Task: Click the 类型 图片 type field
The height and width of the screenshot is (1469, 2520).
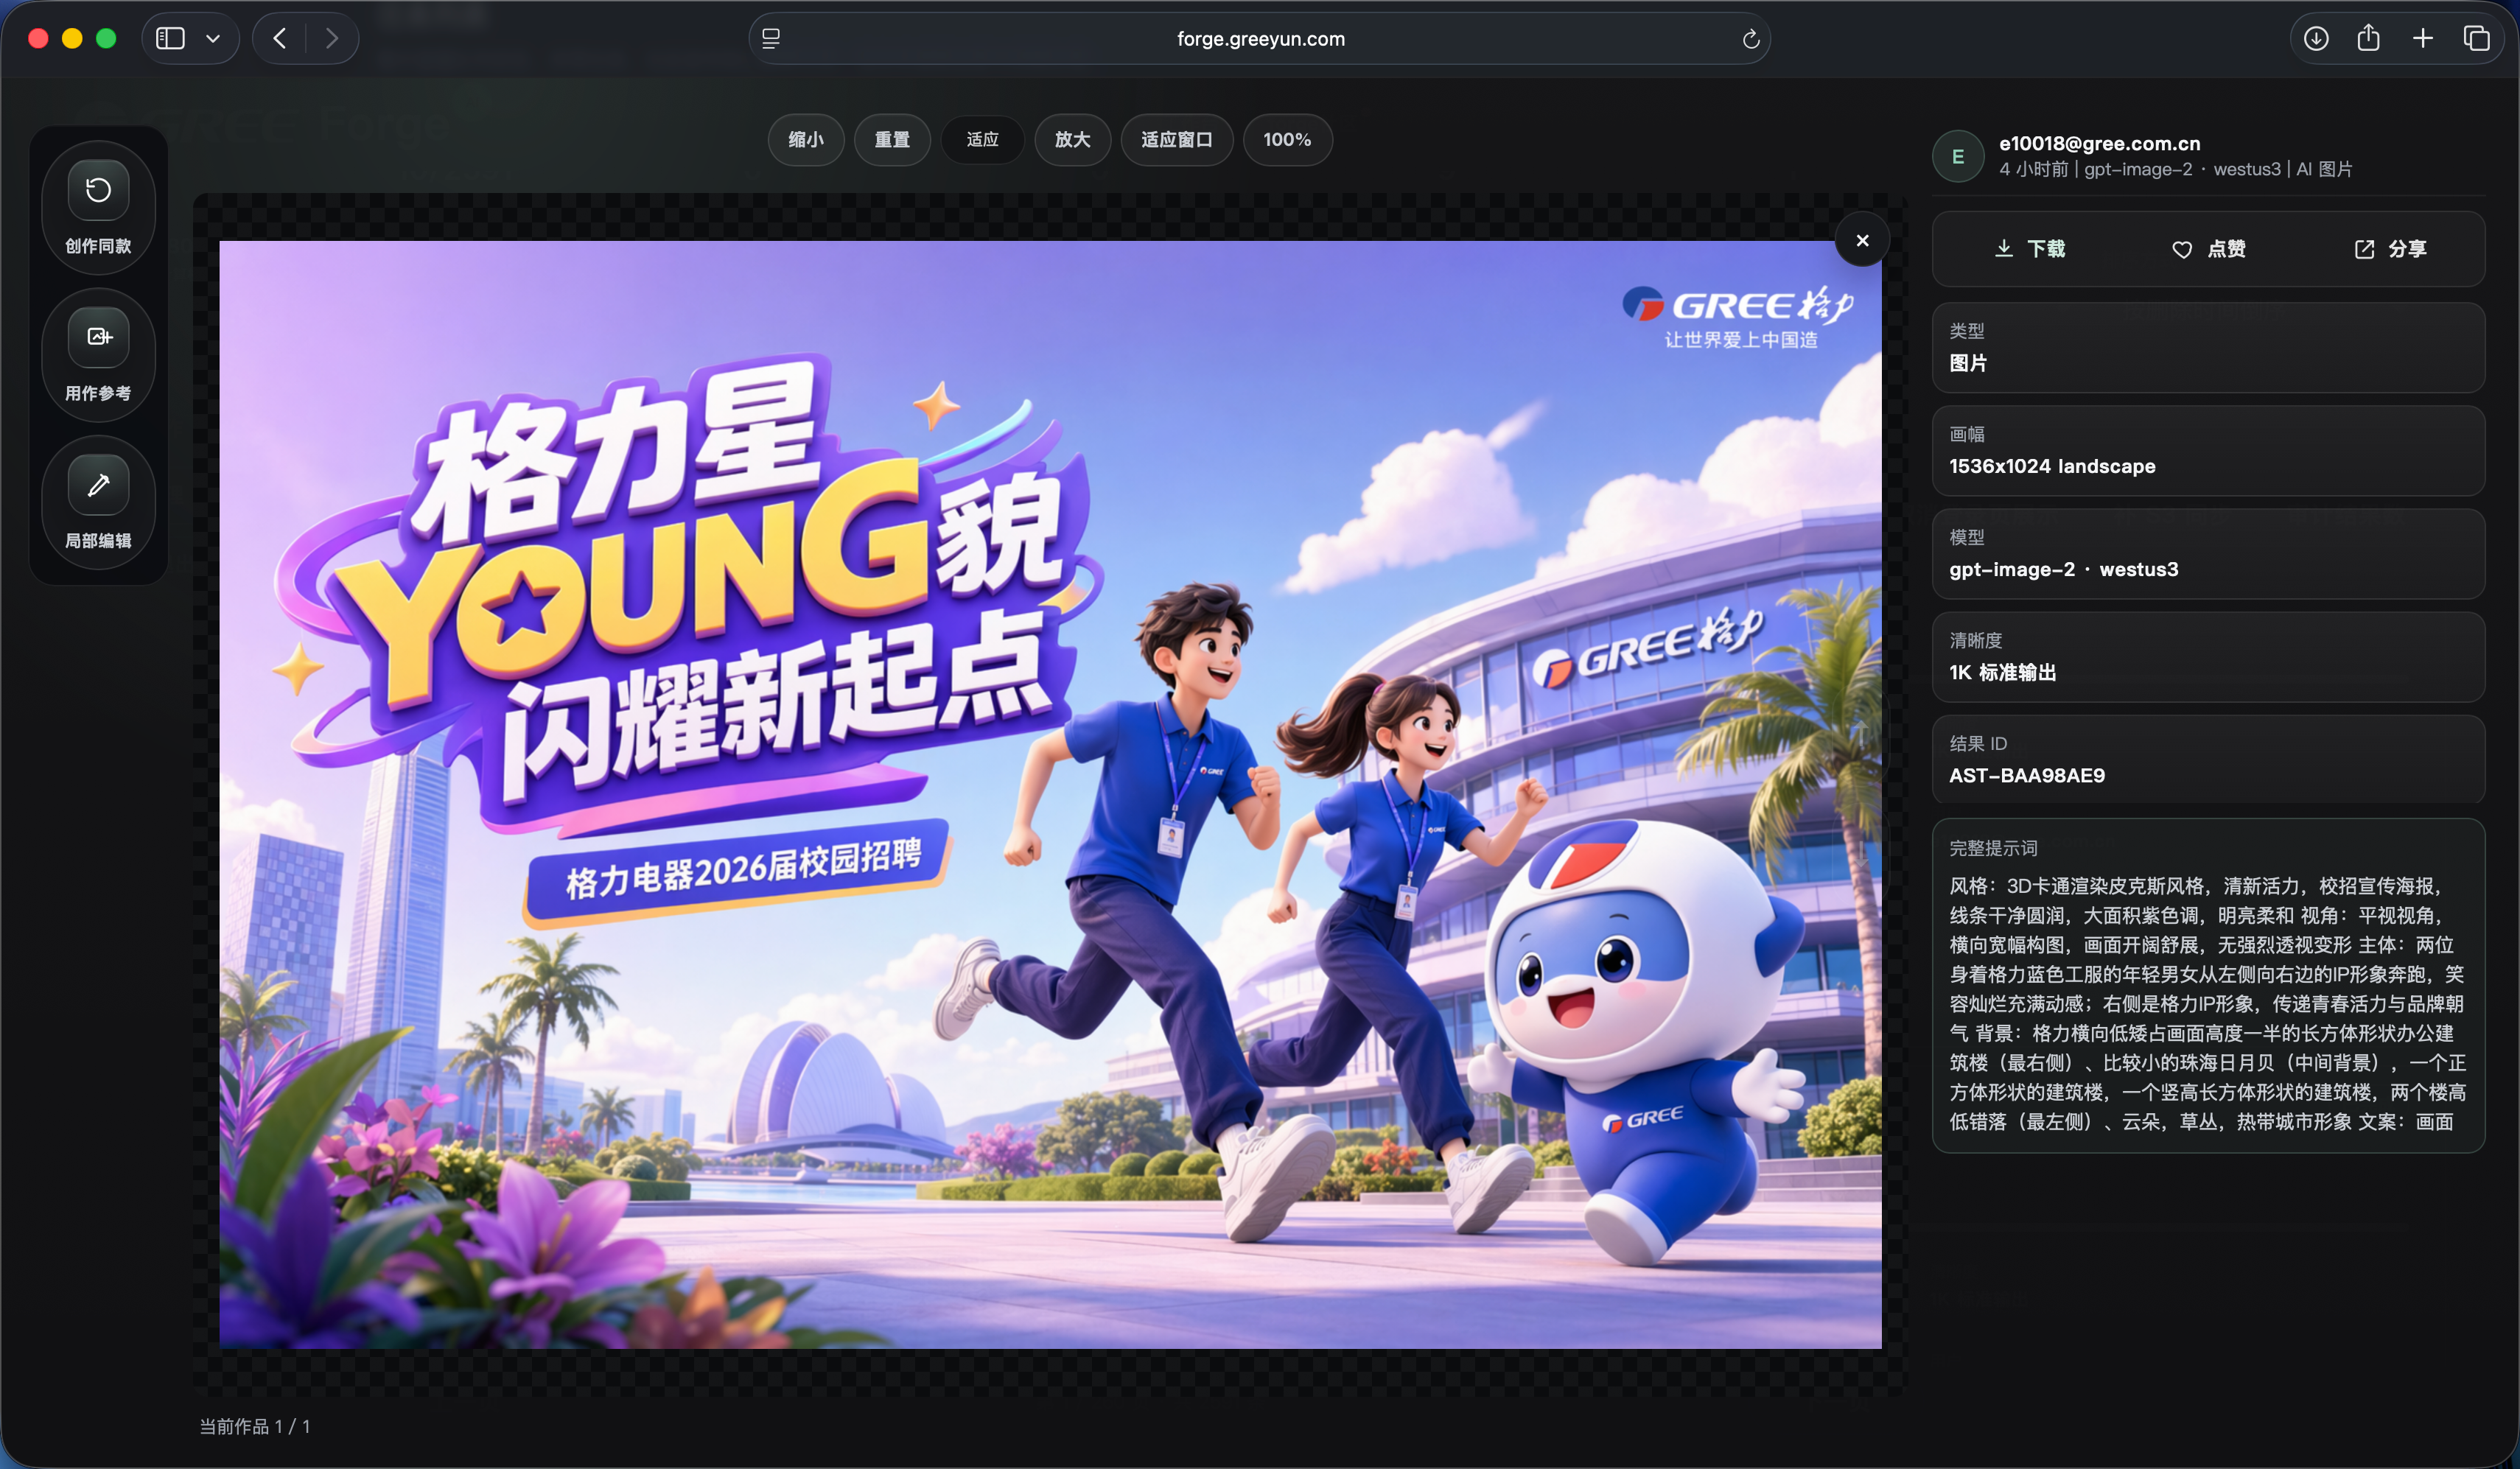Action: [x=2208, y=348]
